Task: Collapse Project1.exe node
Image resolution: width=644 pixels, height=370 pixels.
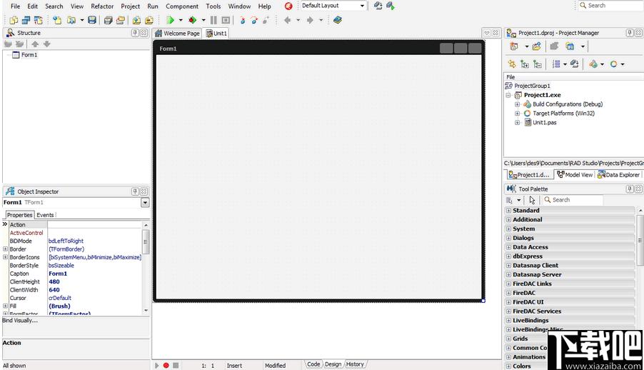Action: coord(508,95)
